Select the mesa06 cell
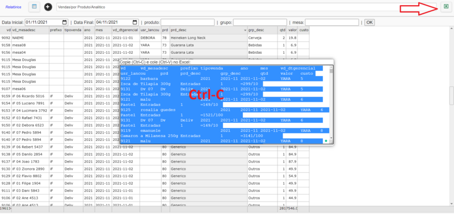454x214 pixels. point(30,89)
